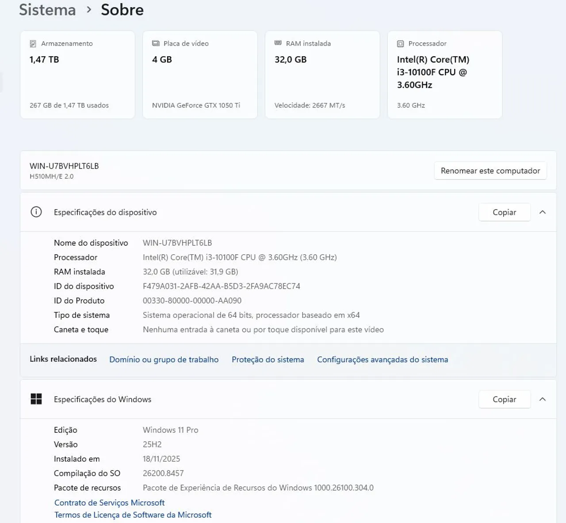The width and height of the screenshot is (566, 523).
Task: Click the CPU chip icon beside Processador
Action: pyautogui.click(x=401, y=44)
